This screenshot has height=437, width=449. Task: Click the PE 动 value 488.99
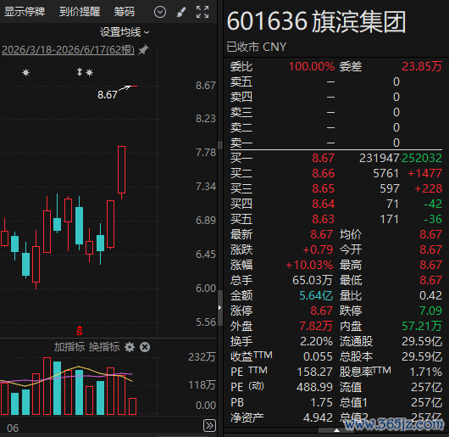tap(314, 387)
